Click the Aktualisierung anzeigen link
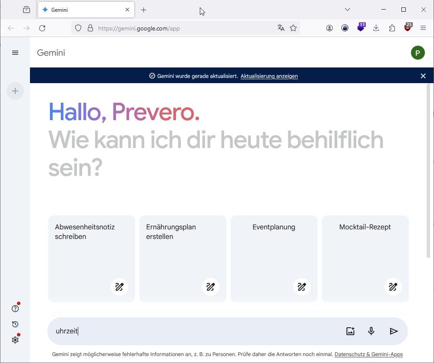 [x=269, y=76]
